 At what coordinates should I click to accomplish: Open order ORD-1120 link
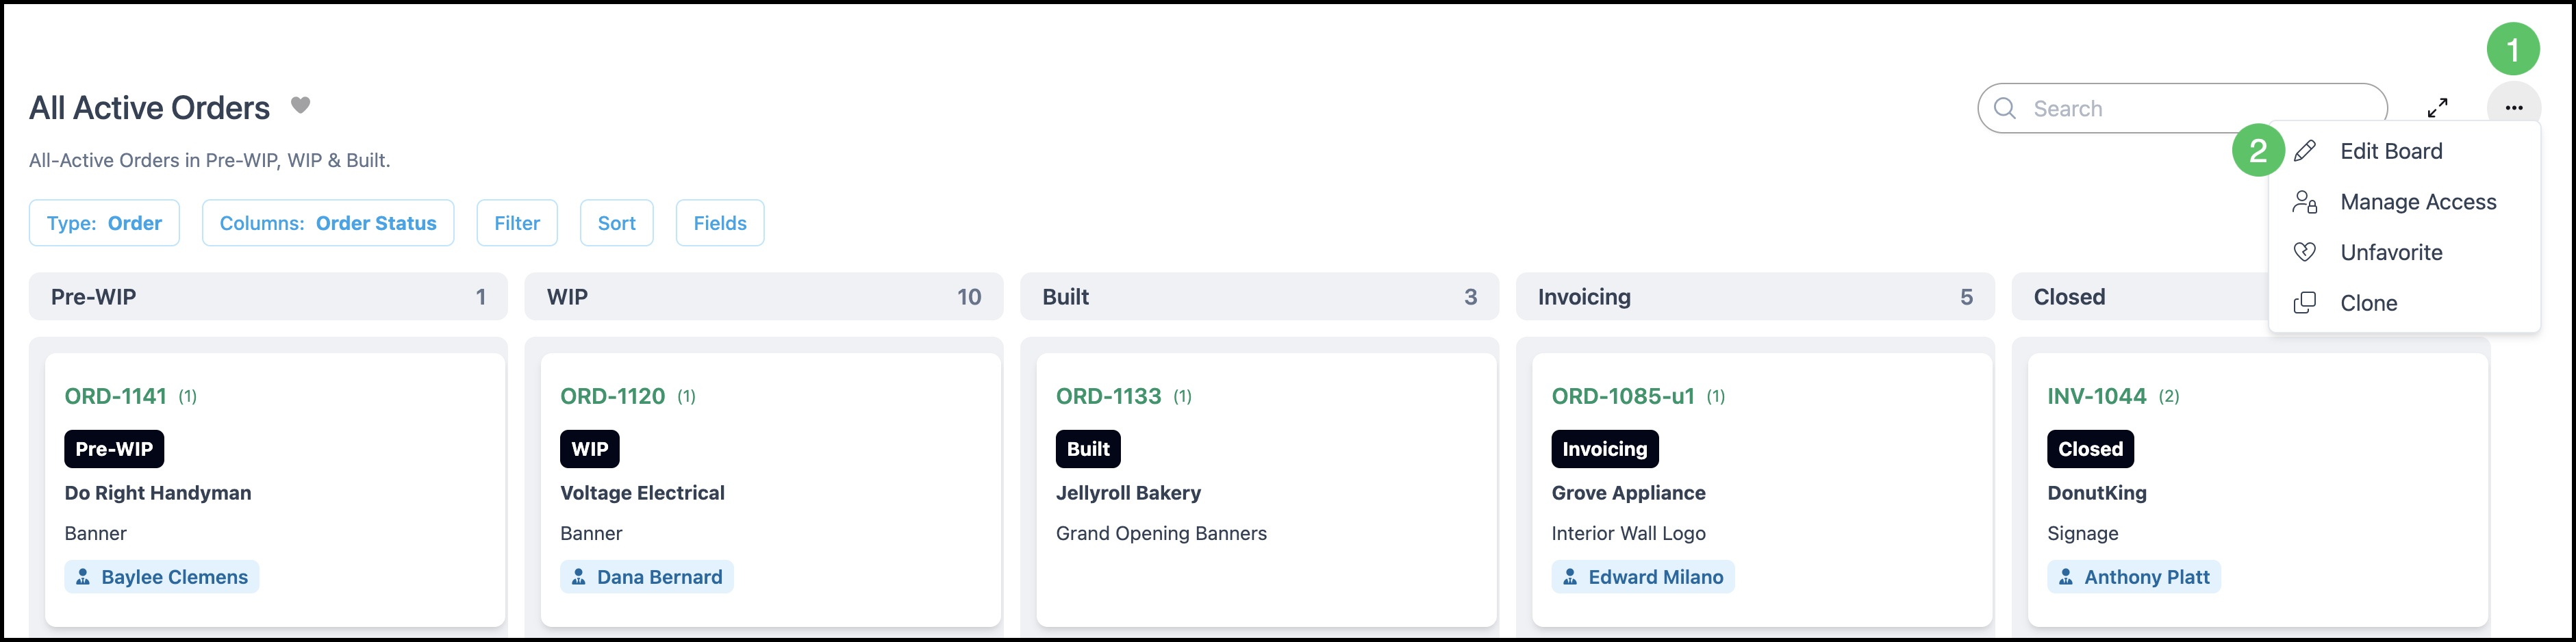[612, 396]
